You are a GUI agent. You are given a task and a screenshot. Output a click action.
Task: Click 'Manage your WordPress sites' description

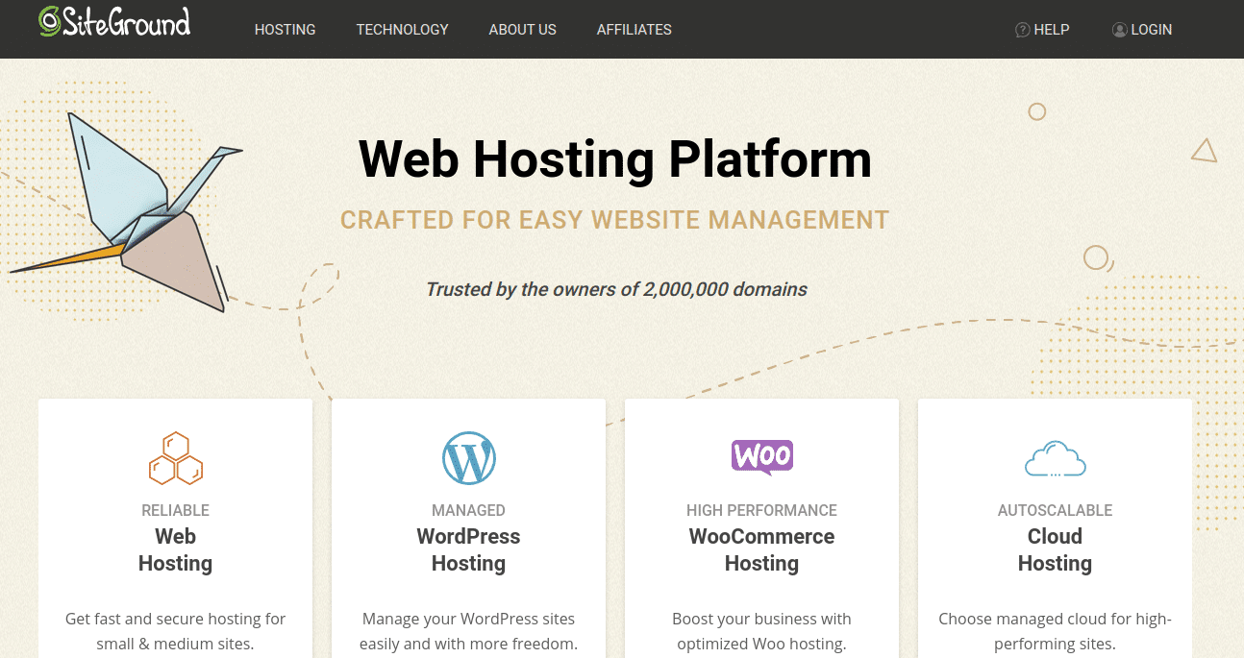[468, 631]
